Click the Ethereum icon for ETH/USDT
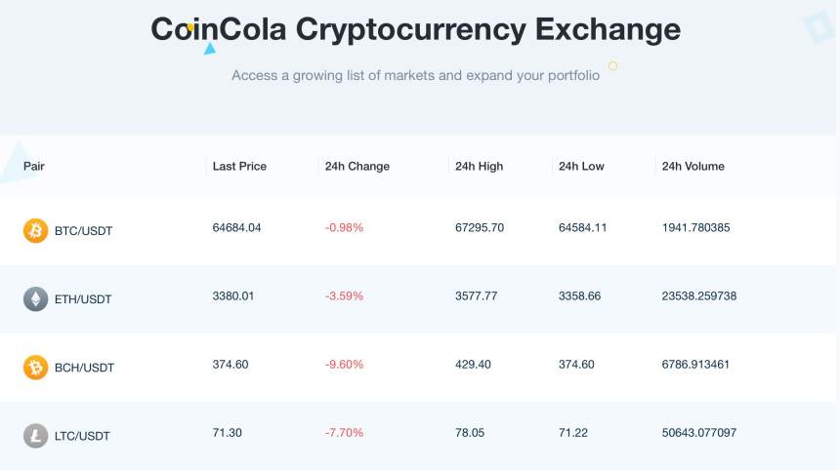The image size is (840, 470). point(35,299)
